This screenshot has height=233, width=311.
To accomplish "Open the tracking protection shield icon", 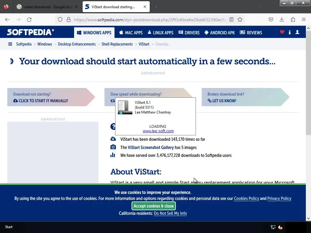I will (x=60, y=20).
